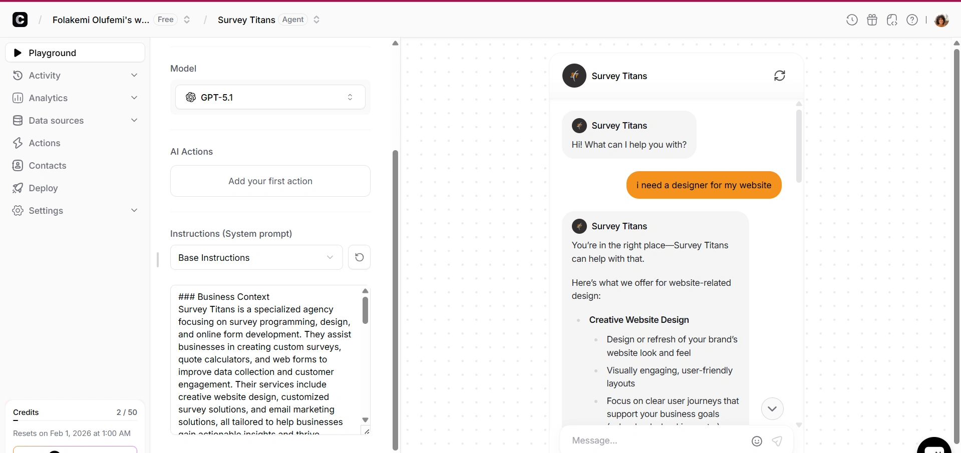Open the history clock icon

pos(852,20)
